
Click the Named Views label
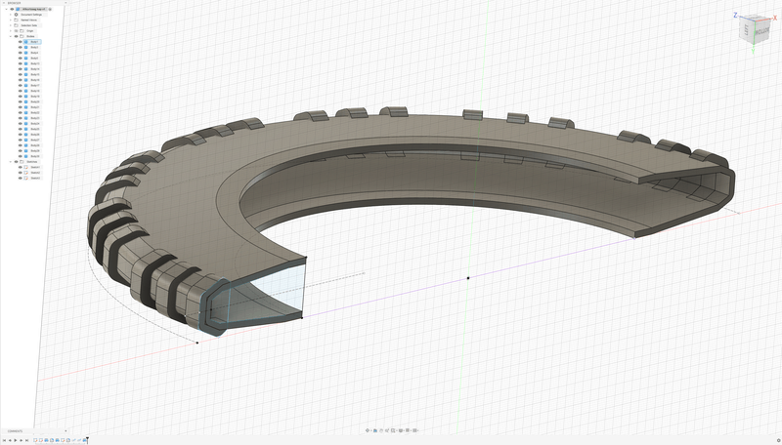(x=29, y=20)
